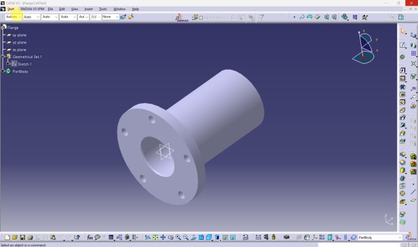Image resolution: width=418 pixels, height=247 pixels.
Task: Select the Flange root node
Action: (13, 28)
